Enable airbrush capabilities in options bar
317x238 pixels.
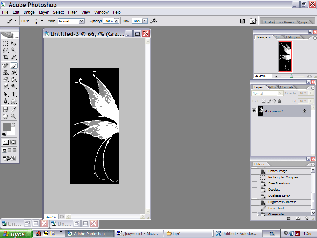pos(154,21)
